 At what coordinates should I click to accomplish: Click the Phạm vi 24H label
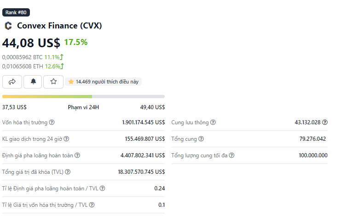[83, 107]
